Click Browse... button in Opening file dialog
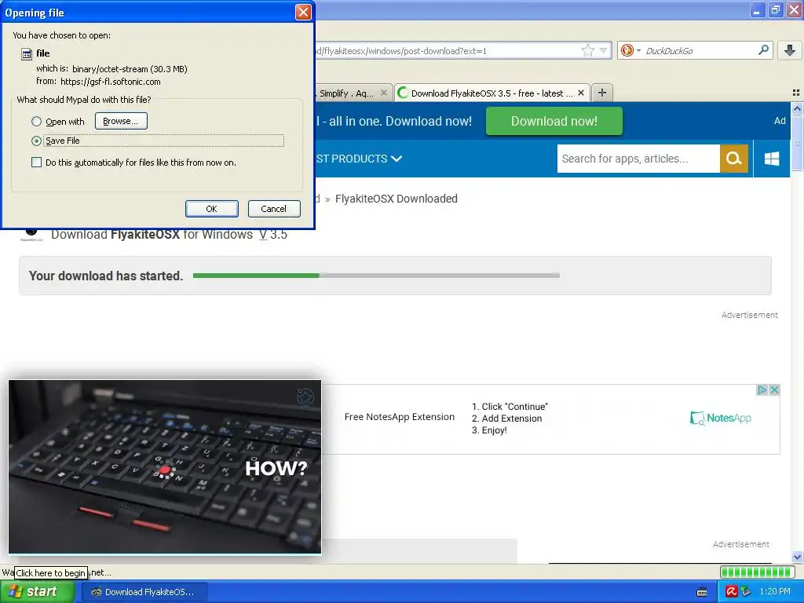804x603 pixels. click(121, 121)
